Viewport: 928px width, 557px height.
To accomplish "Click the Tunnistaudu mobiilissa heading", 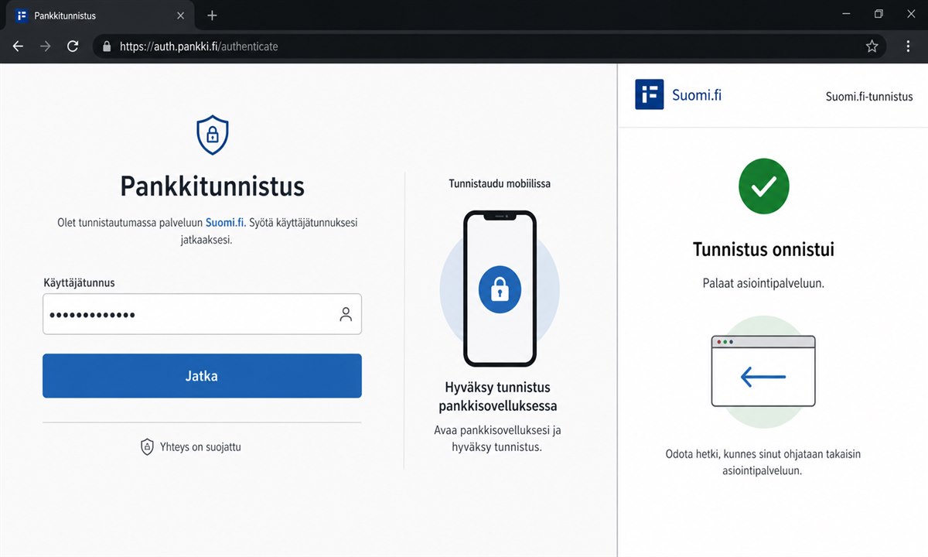I will (500, 184).
